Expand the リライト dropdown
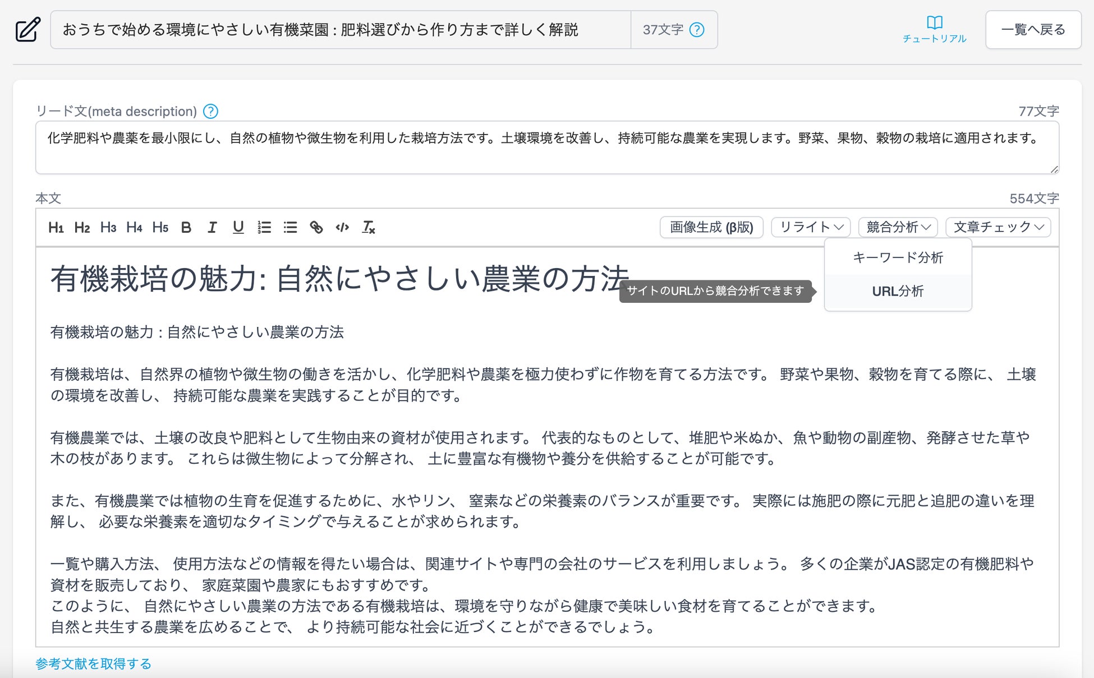This screenshot has width=1094, height=678. click(811, 227)
